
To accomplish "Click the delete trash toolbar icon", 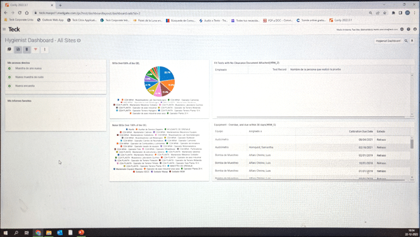I will click(x=27, y=49).
